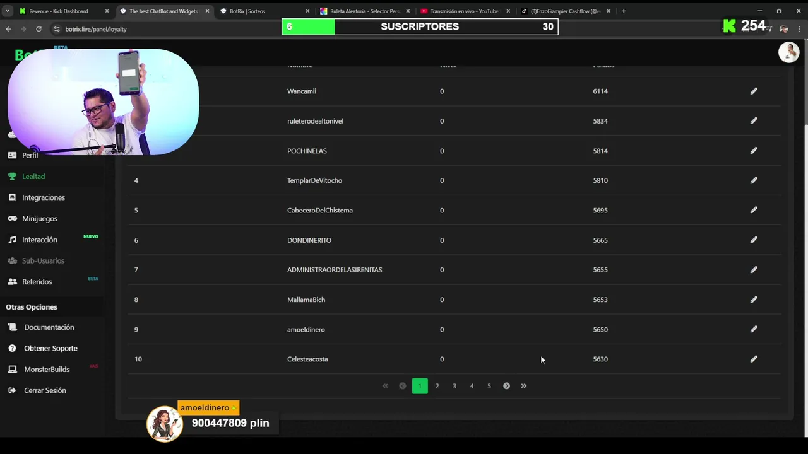Click the name Wancamii
Image resolution: width=808 pixels, height=454 pixels.
[302, 91]
